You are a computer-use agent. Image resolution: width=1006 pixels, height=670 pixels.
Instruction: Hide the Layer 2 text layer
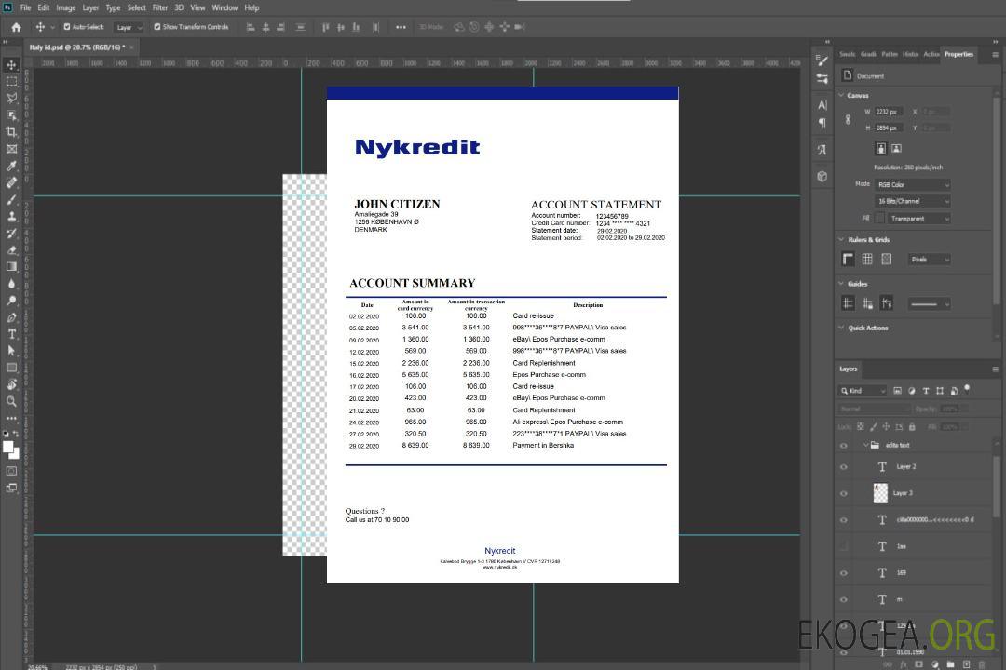(844, 467)
